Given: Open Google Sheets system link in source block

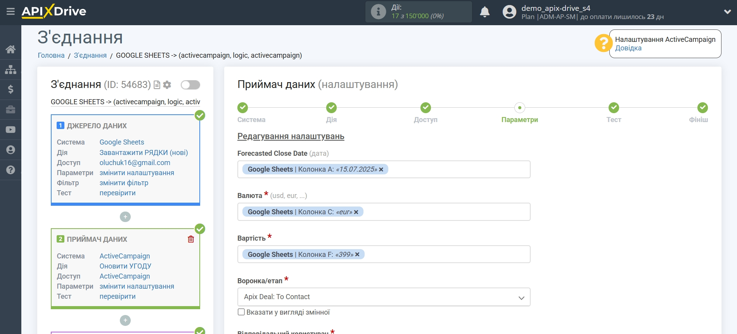Looking at the screenshot, I should [122, 142].
